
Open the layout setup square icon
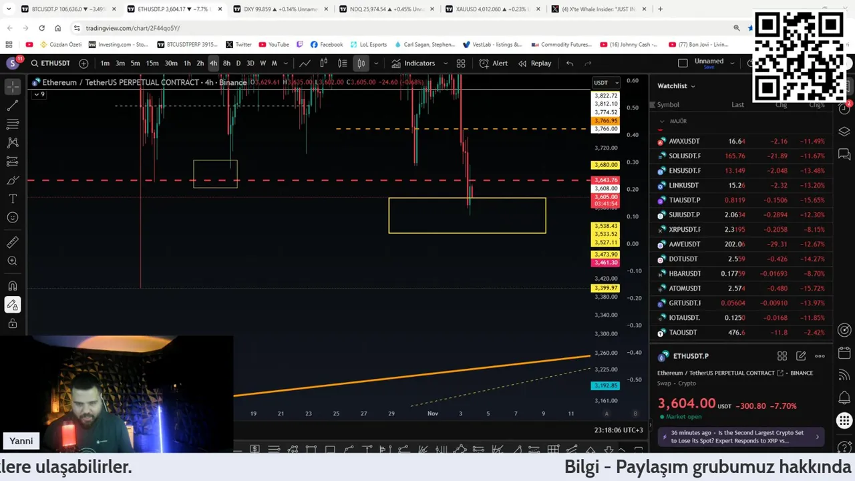[683, 63]
